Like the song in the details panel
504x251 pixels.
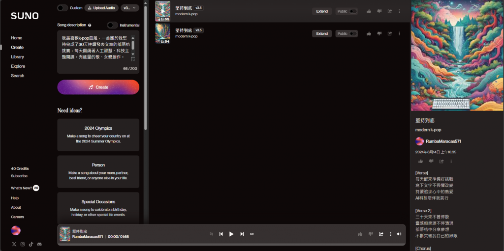pyautogui.click(x=420, y=161)
